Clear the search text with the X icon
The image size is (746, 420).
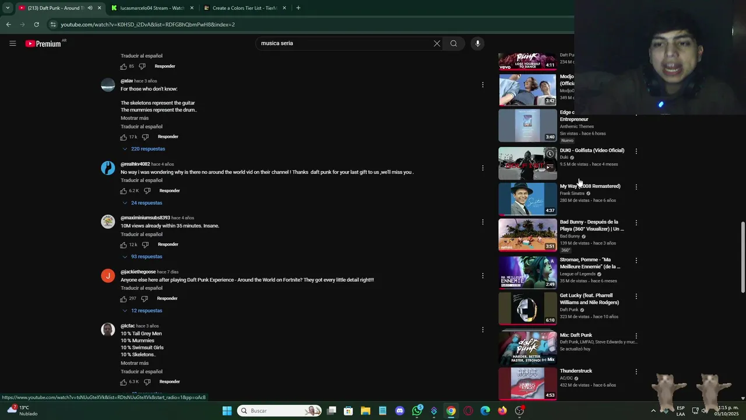[x=437, y=43]
